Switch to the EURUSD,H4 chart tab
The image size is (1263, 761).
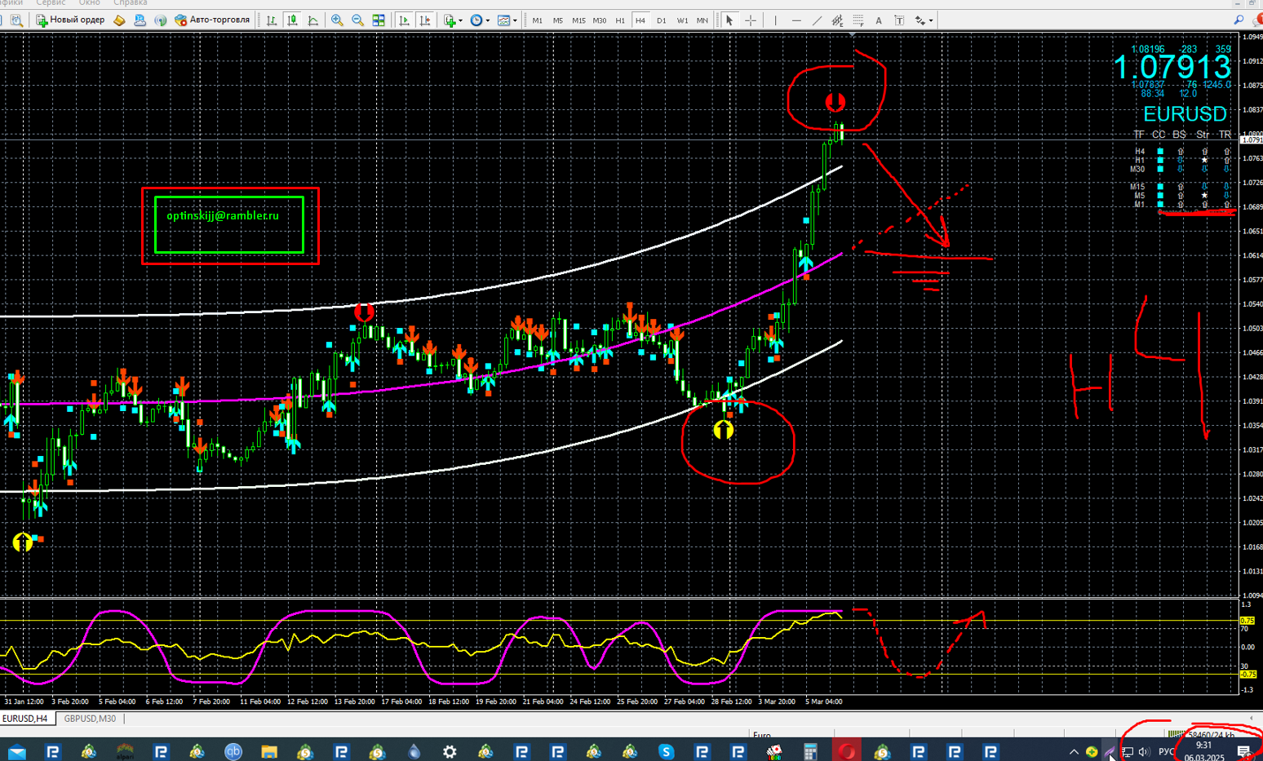coord(25,719)
